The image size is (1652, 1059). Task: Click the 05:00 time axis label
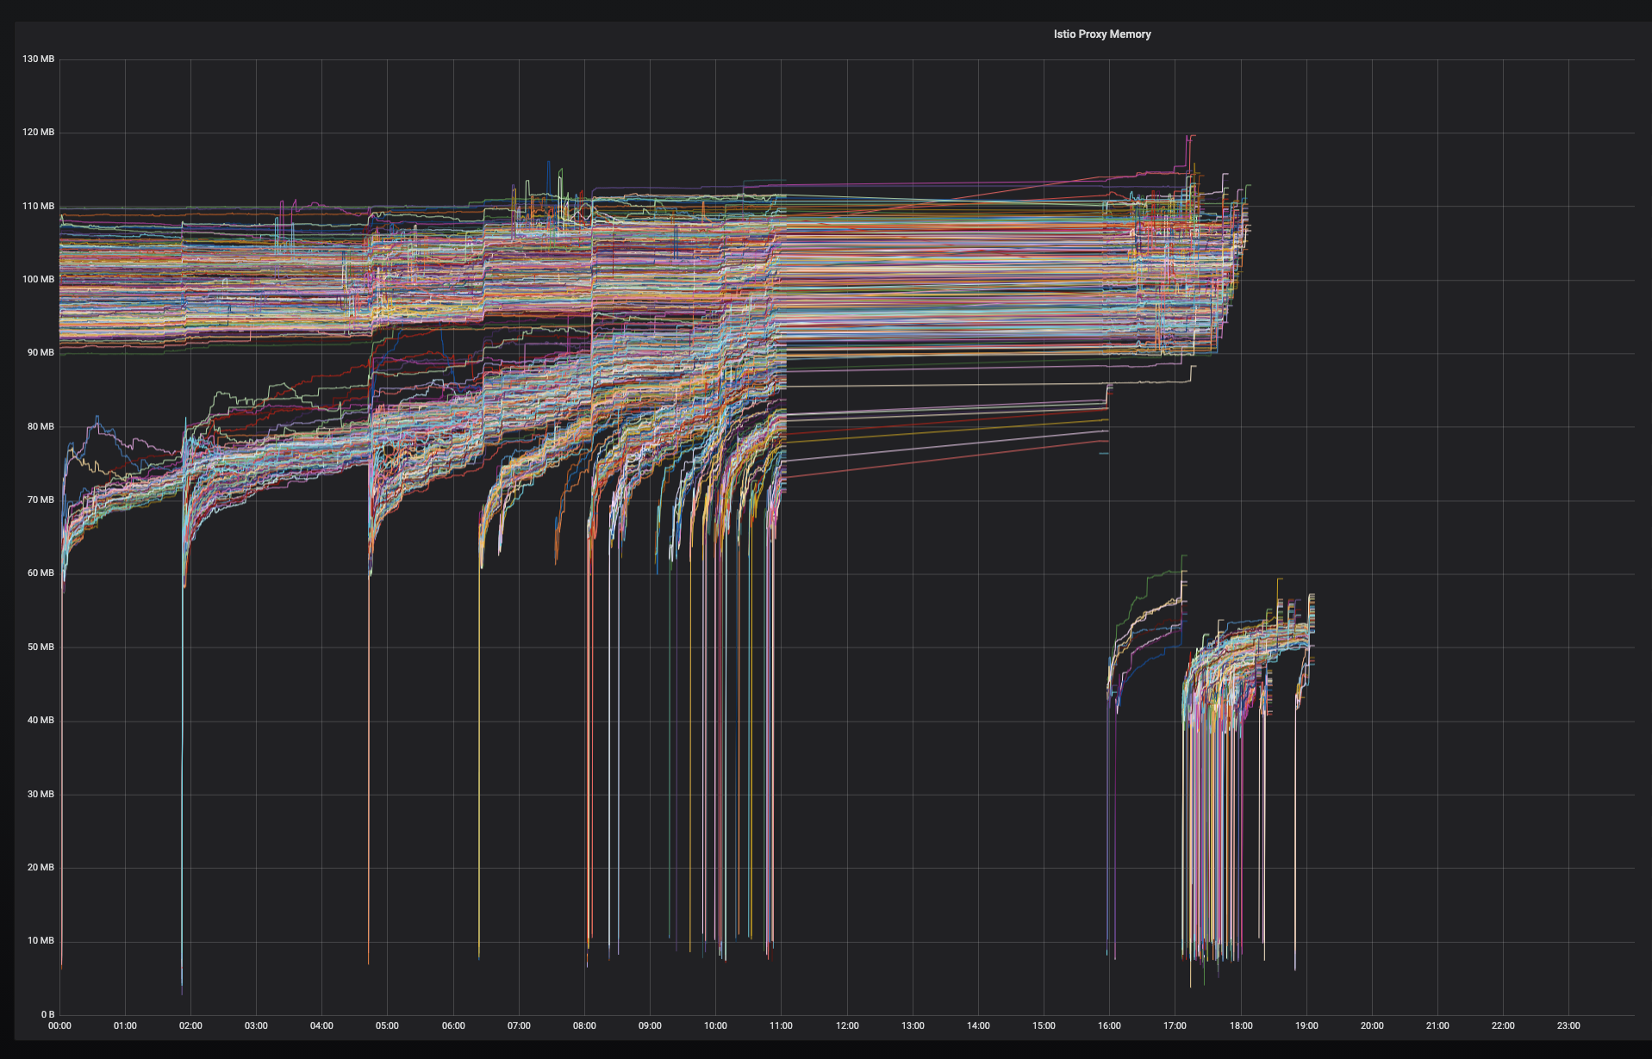pos(387,1025)
